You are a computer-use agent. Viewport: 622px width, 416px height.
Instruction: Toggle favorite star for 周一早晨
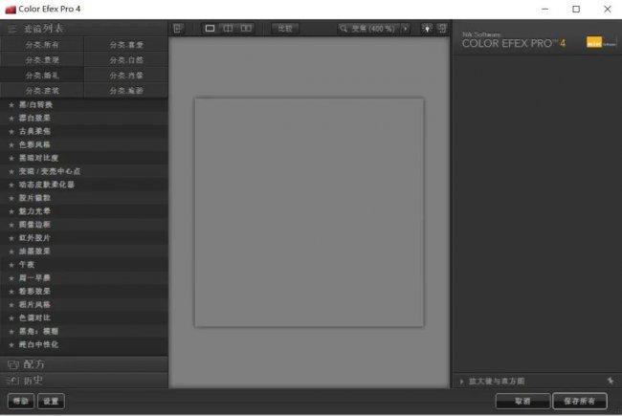(x=11, y=278)
